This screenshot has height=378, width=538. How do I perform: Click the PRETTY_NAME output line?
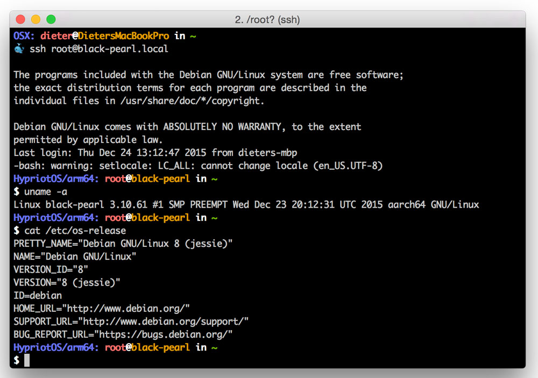tap(123, 244)
